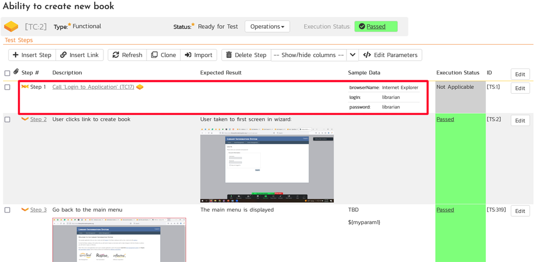This screenshot has height=262, width=539.
Task: Click the linked test case icon after 'Login to Application'
Action: coord(140,87)
